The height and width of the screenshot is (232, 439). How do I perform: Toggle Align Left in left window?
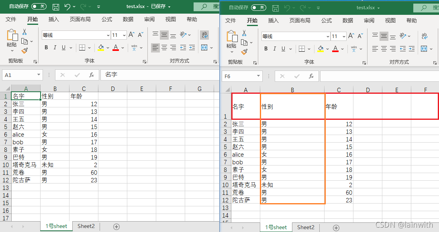pos(155,48)
